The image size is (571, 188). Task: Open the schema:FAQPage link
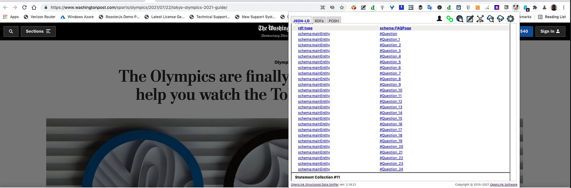point(395,28)
